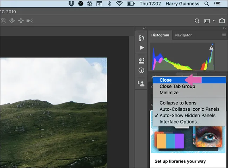
Task: Select the 3D video camera mode icon
Action: coord(30,21)
